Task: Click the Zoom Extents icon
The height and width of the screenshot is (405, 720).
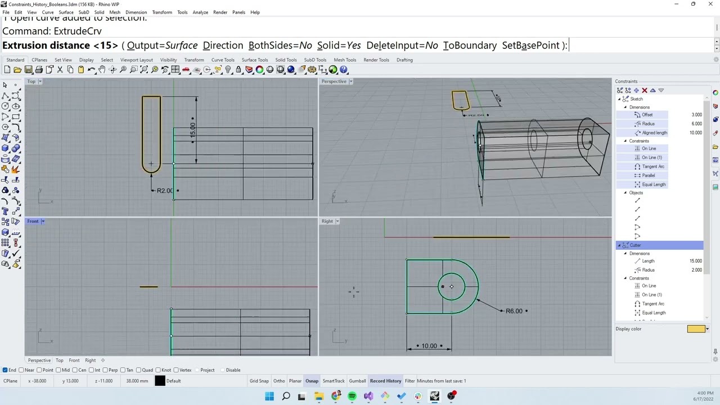Action: tap(144, 70)
